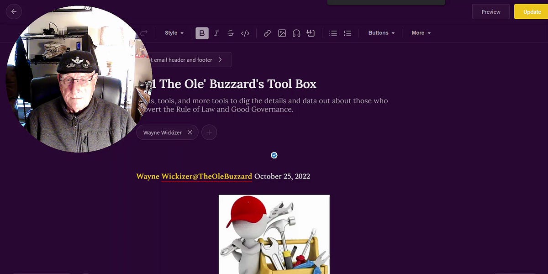Open Edit email header and footer

tap(187, 59)
